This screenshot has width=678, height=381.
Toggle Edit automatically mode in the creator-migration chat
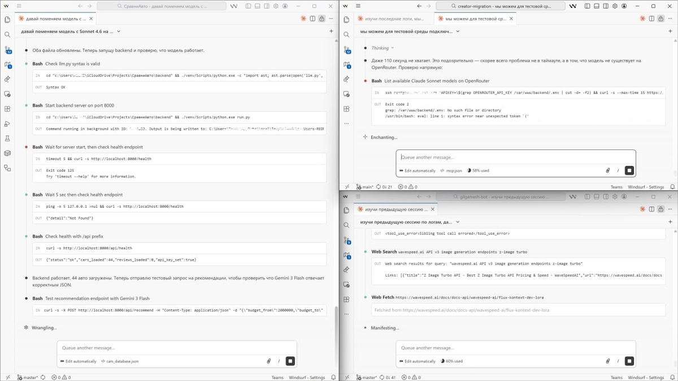417,170
